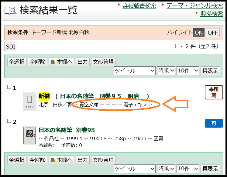Open the 新橋 (日本の名随筆 別巻95 明治) title link
The height and width of the screenshot is (177, 227).
94,96
